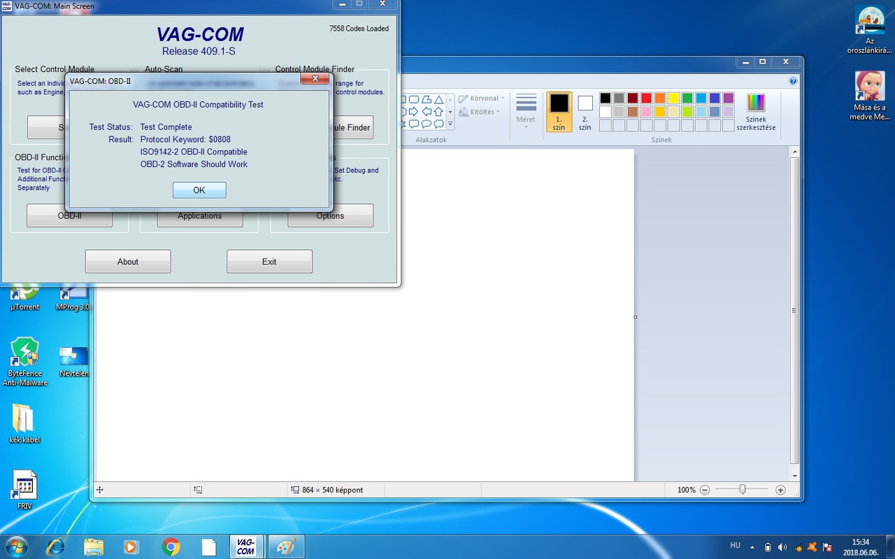Pick the red color swatch

pyautogui.click(x=646, y=99)
